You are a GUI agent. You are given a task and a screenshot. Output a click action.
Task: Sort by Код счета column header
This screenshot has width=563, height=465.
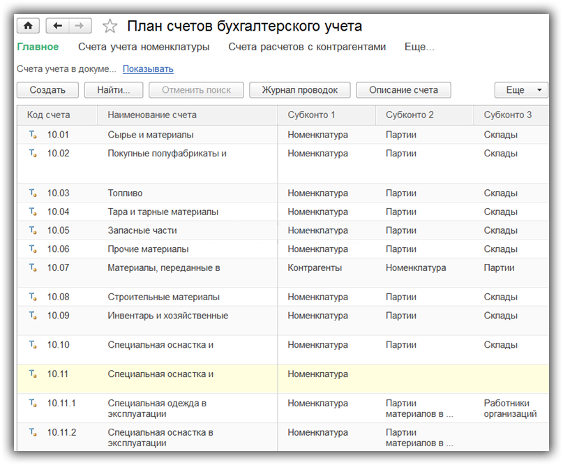tap(57, 115)
